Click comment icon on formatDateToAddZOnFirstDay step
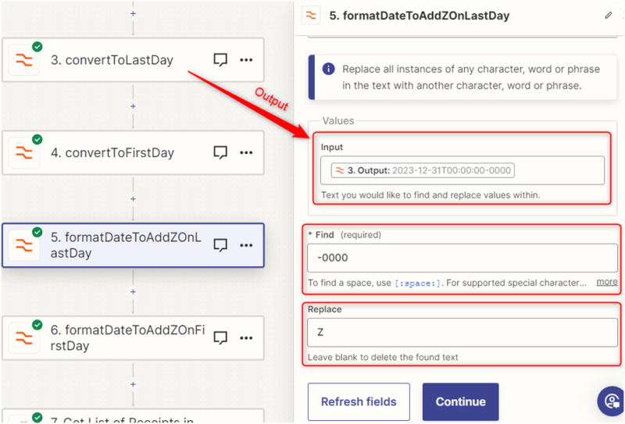 pyautogui.click(x=220, y=337)
